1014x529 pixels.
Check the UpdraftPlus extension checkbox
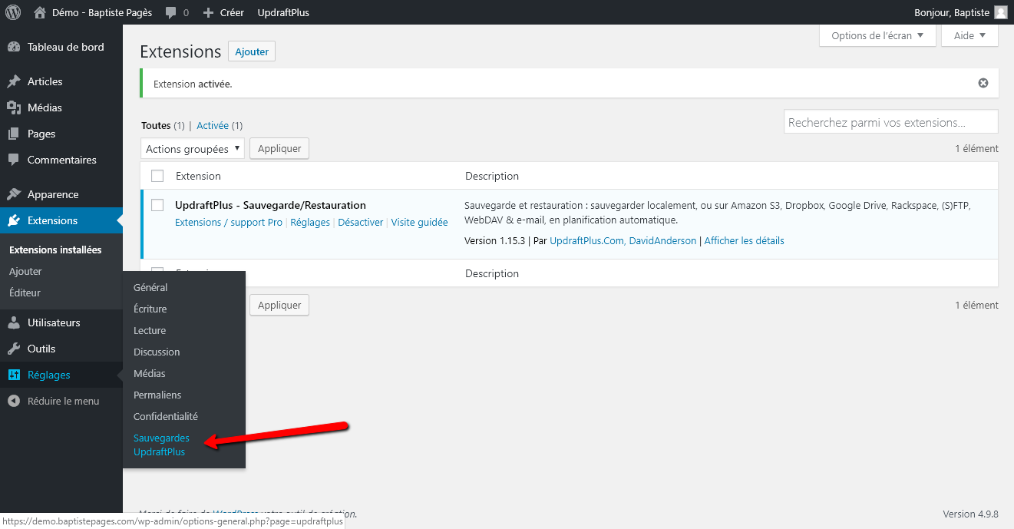point(157,205)
